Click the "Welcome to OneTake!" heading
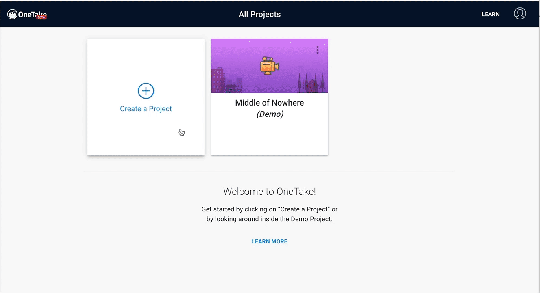The width and height of the screenshot is (540, 293). 270,192
